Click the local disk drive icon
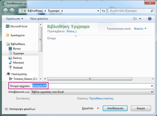 (x=11, y=79)
